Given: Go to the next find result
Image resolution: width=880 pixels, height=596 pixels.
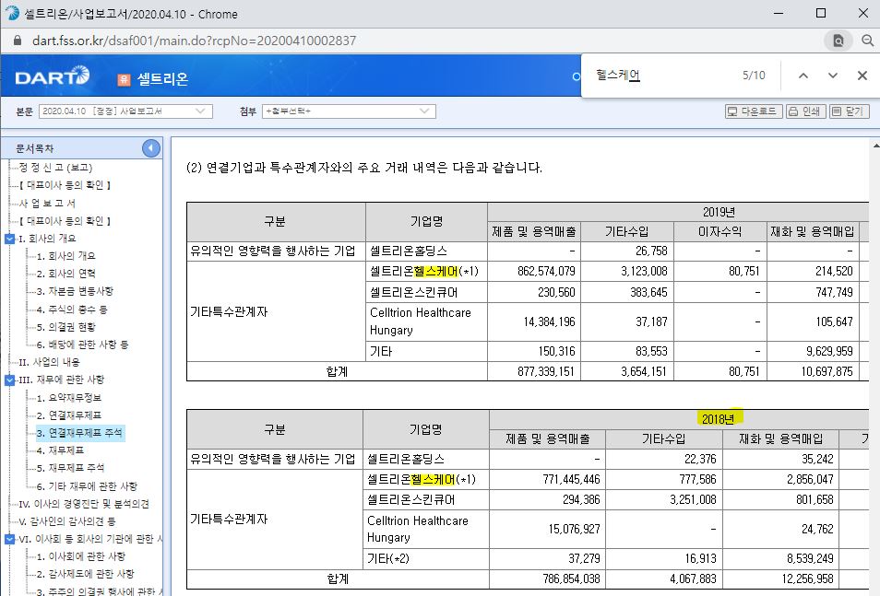Looking at the screenshot, I should (x=833, y=76).
